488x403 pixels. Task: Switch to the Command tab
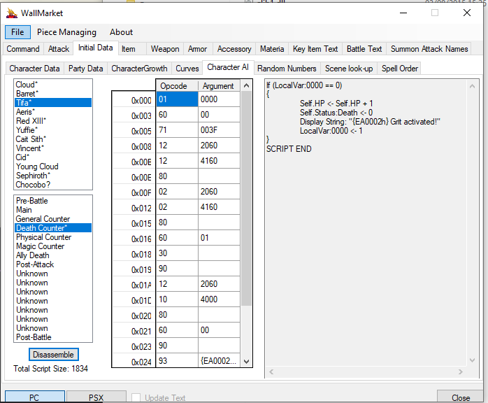pyautogui.click(x=22, y=49)
